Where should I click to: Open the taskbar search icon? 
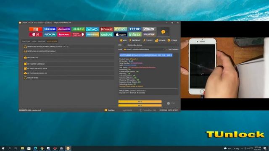(9, 148)
